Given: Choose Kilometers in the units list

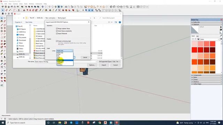Looking at the screenshot, I should point(65,65).
